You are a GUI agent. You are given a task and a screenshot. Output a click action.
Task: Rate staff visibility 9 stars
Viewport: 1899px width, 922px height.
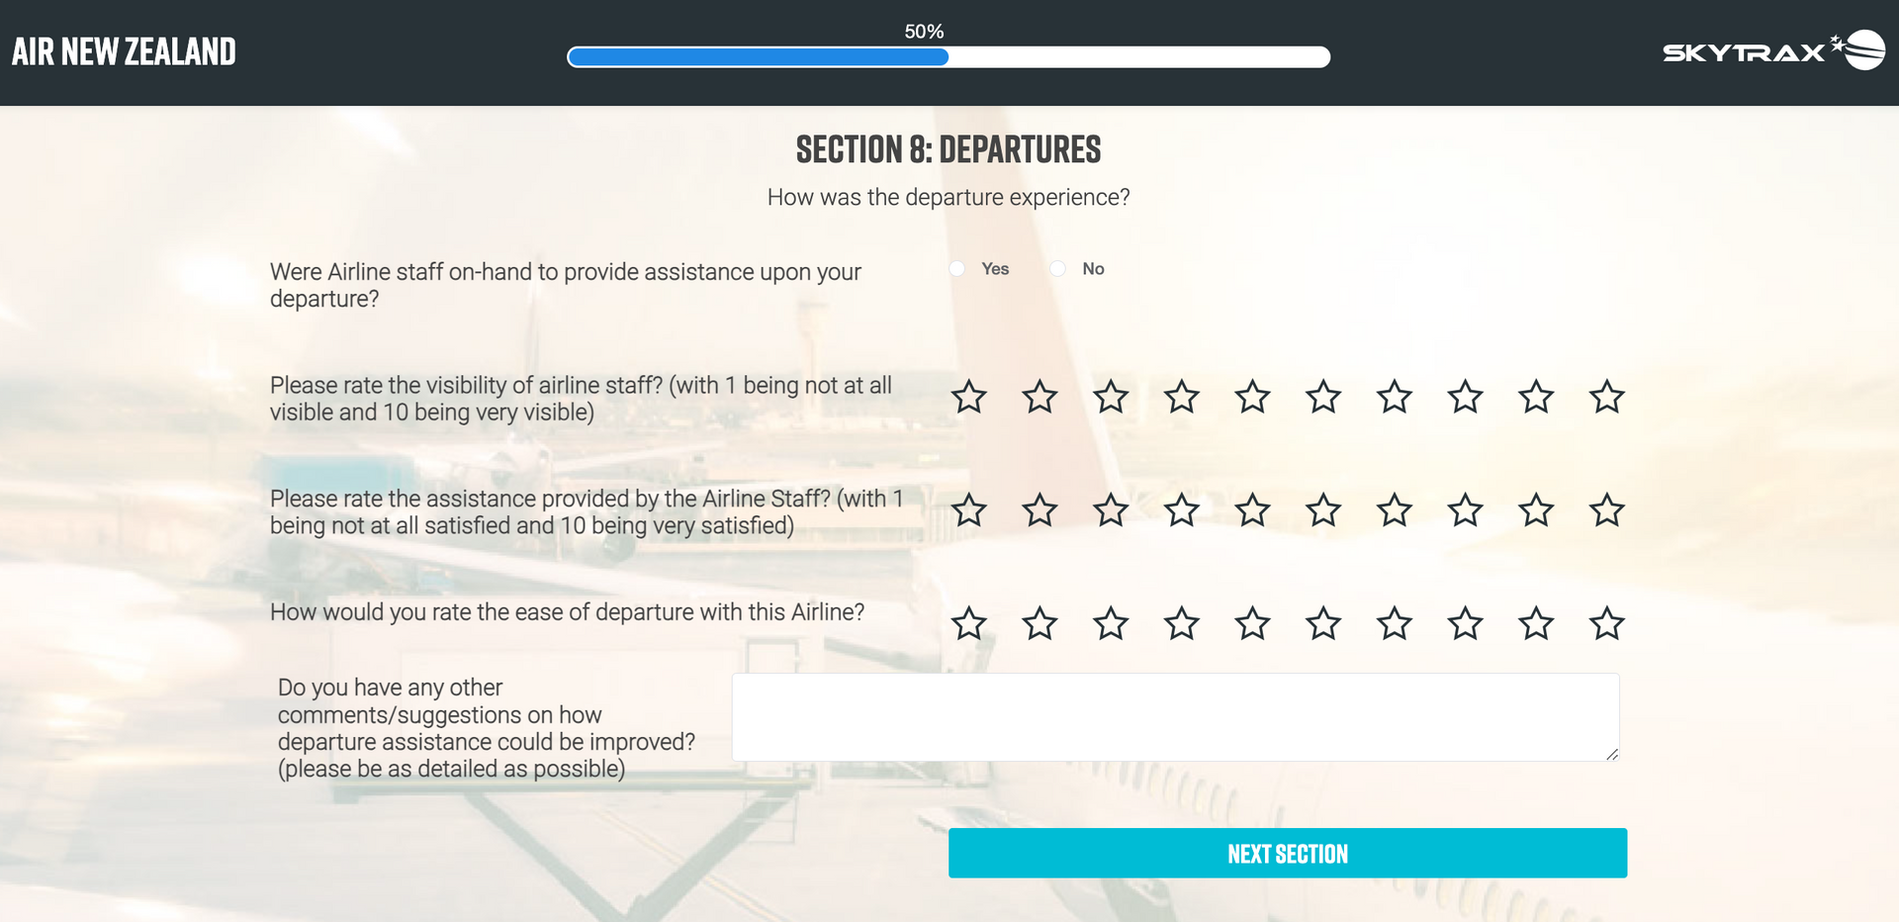click(x=1536, y=397)
